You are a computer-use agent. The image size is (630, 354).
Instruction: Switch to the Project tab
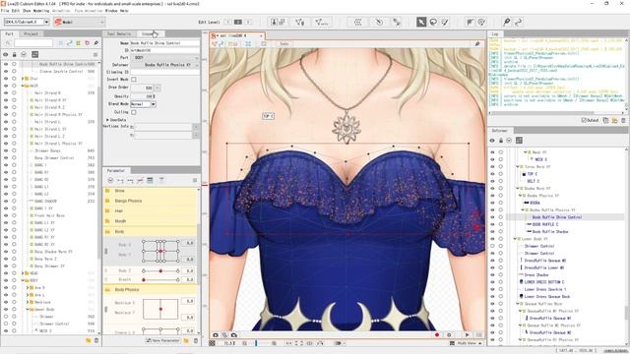click(31, 34)
